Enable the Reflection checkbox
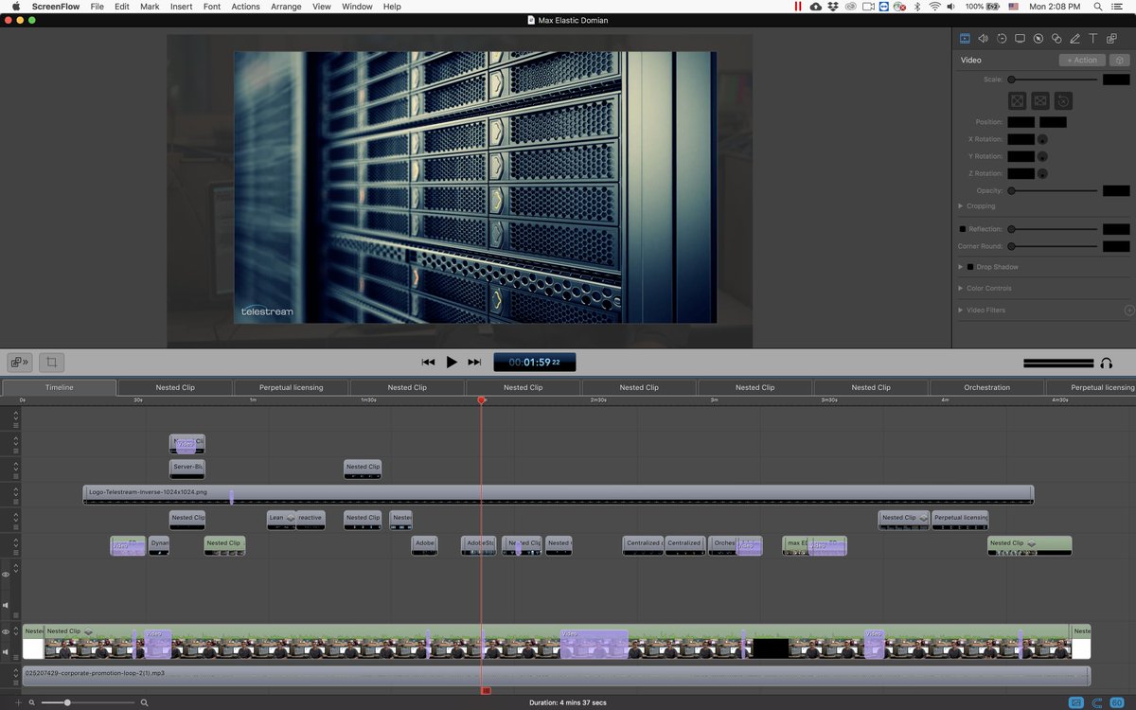 [x=963, y=229]
